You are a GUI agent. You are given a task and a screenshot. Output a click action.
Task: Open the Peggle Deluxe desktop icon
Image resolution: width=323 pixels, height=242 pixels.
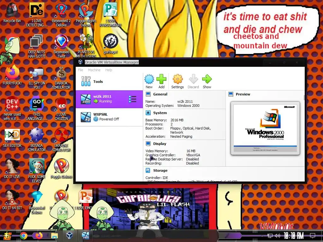point(62,169)
